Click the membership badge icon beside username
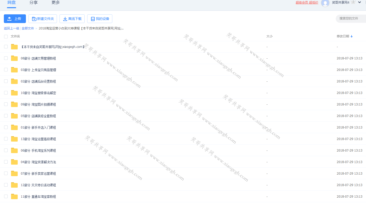The image size is (366, 213). (353, 2)
